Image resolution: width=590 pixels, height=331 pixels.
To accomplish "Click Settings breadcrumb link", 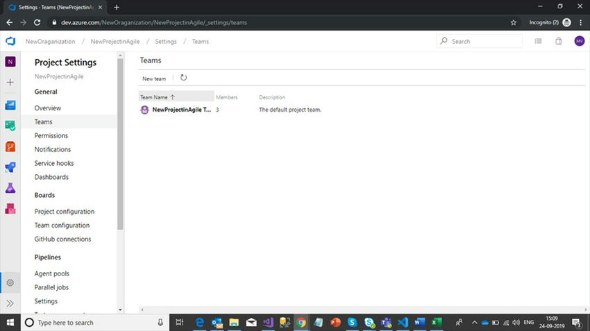I will 166,42.
